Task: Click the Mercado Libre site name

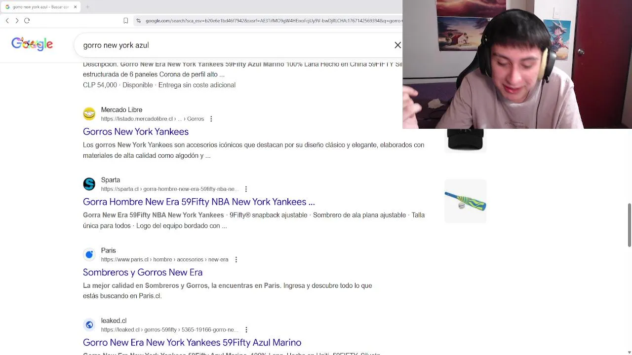Action: tap(121, 109)
